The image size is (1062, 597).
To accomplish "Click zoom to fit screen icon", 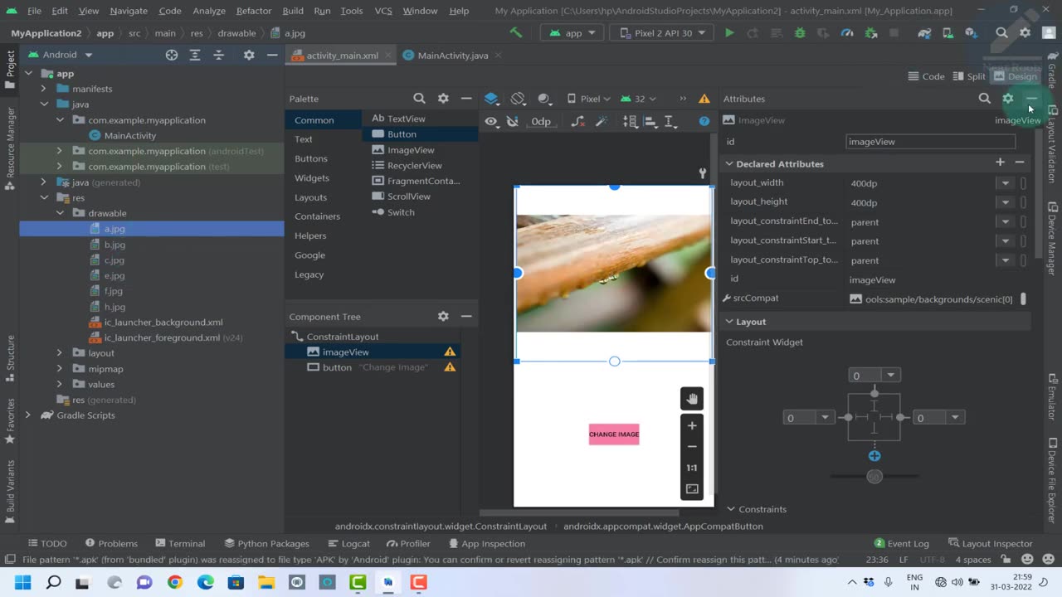I will (x=692, y=489).
